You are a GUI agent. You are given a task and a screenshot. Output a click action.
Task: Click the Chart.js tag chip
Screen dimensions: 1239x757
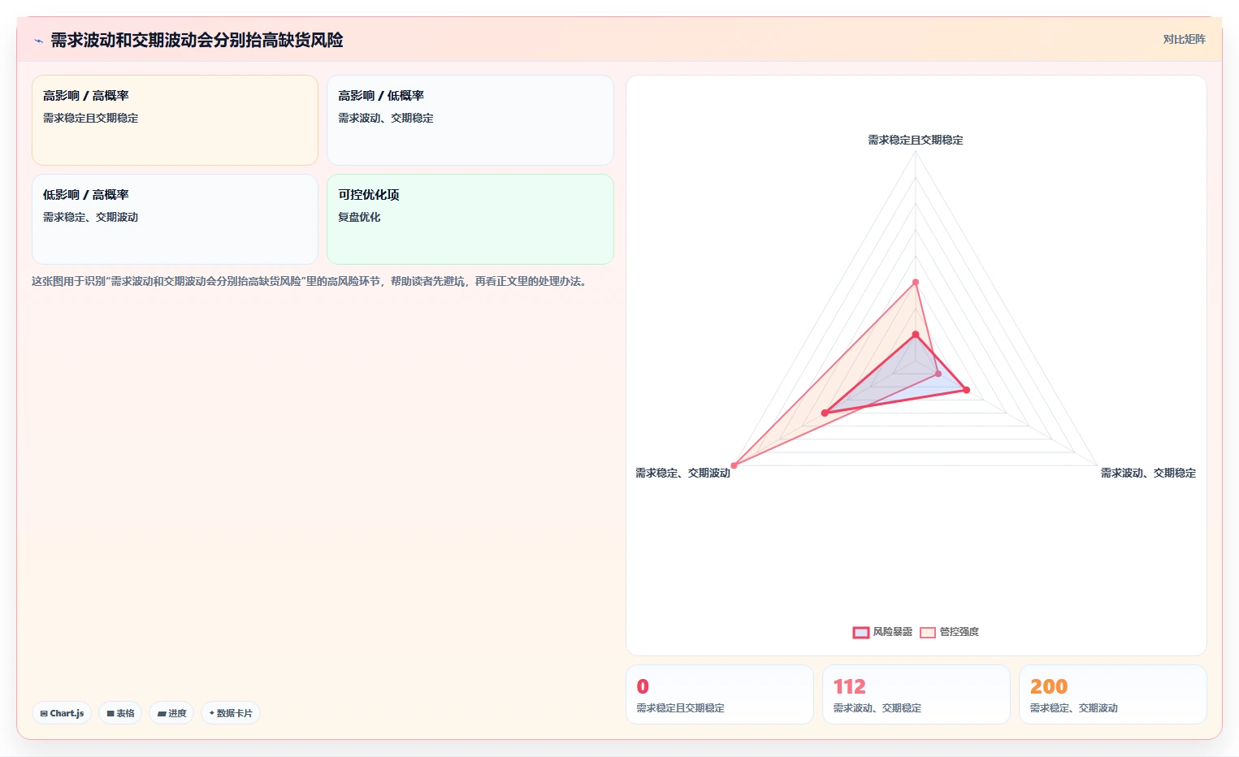tap(62, 713)
